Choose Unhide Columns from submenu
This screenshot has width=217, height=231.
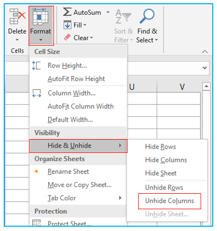pyautogui.click(x=169, y=201)
